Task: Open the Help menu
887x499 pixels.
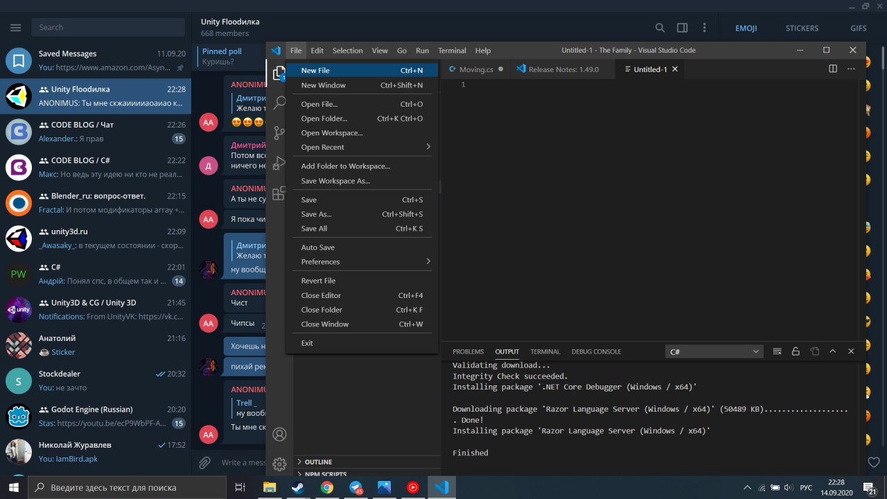Action: 483,51
